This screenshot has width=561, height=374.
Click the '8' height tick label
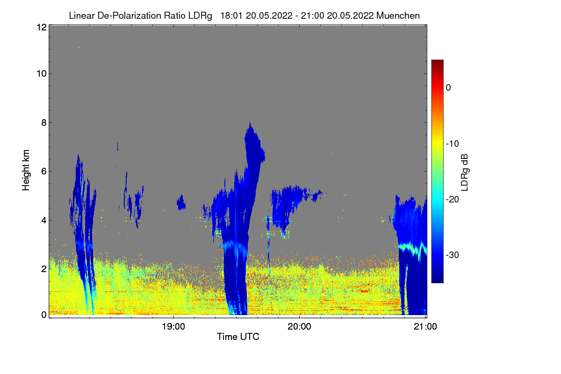click(43, 122)
